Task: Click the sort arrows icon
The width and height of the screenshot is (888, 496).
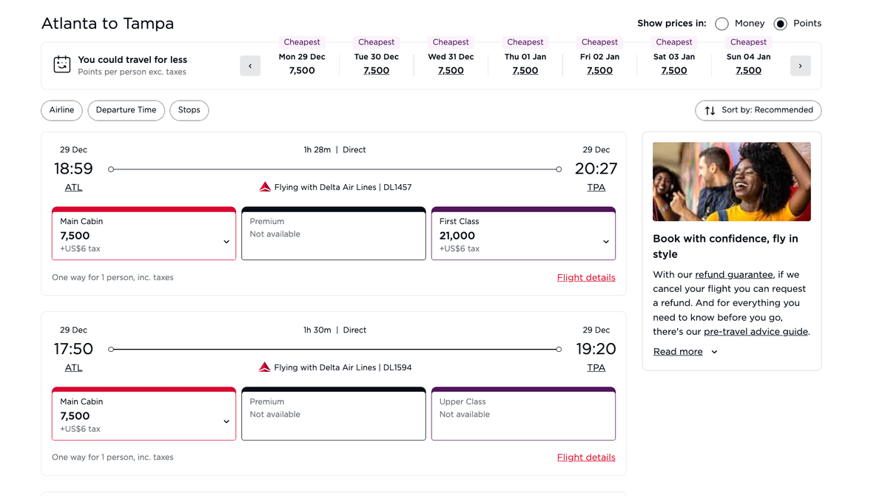Action: pyautogui.click(x=710, y=111)
